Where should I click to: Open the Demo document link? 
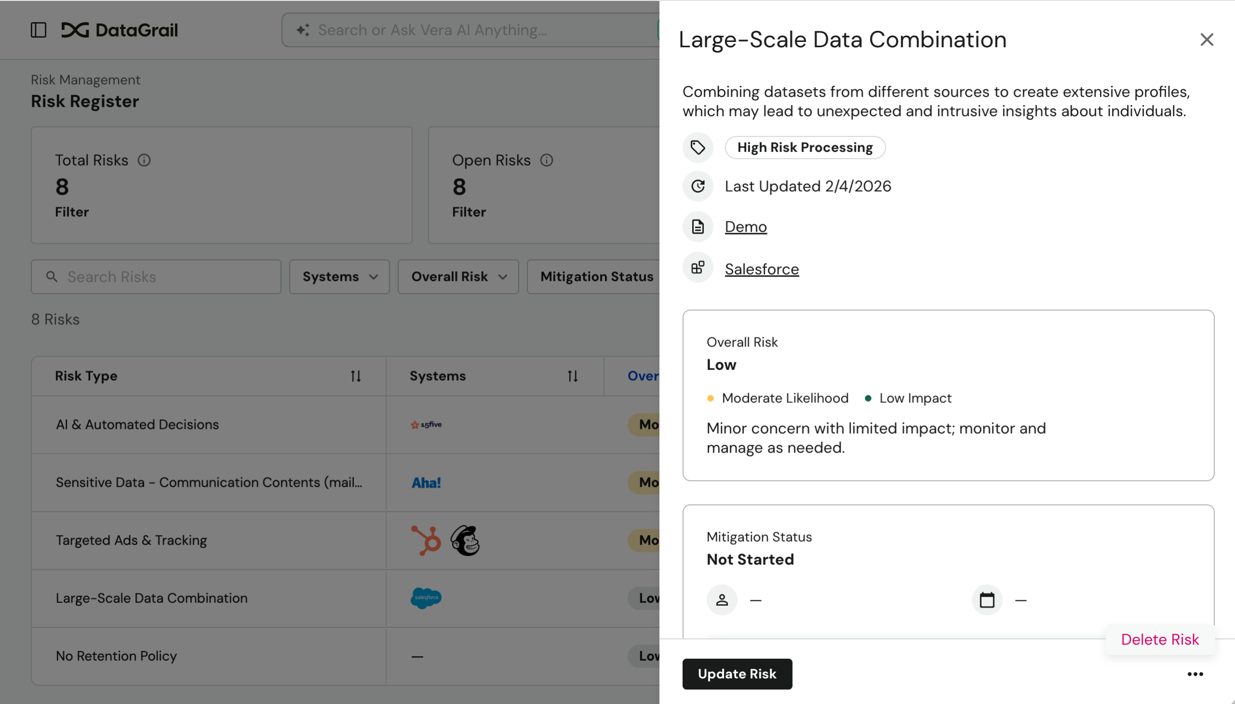pyautogui.click(x=745, y=226)
